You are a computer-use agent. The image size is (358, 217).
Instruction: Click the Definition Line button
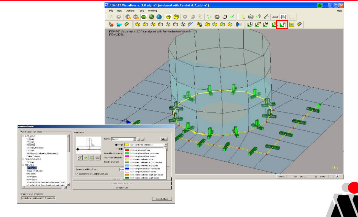point(122,188)
